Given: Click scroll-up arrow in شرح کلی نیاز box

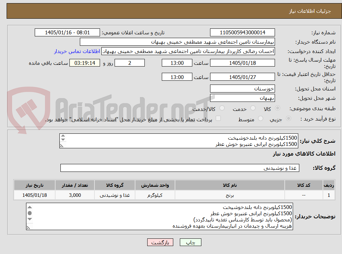Looking at the screenshot, I should coord(63,136).
